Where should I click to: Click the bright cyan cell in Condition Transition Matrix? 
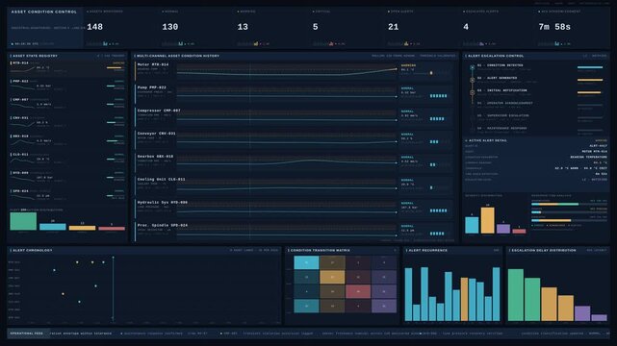(306, 262)
